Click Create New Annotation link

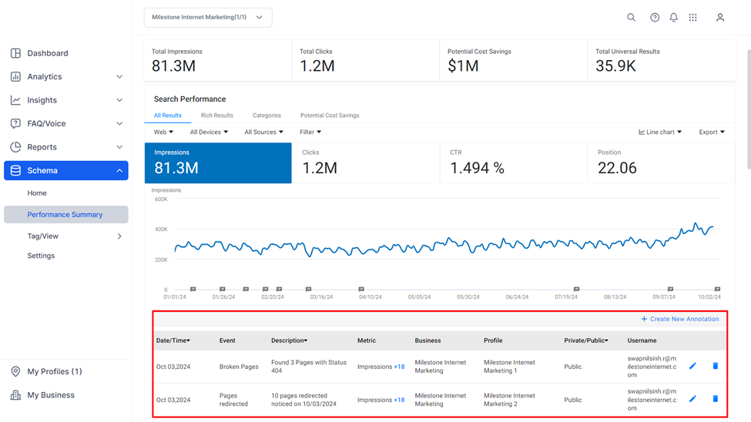coord(679,319)
